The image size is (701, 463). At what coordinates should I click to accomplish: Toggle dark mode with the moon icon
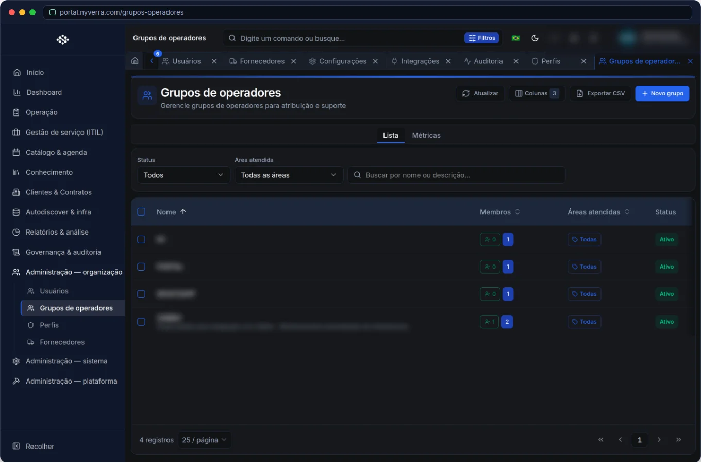[535, 38]
